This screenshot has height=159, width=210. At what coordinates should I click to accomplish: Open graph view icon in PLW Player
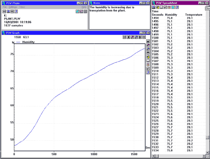click(81, 11)
